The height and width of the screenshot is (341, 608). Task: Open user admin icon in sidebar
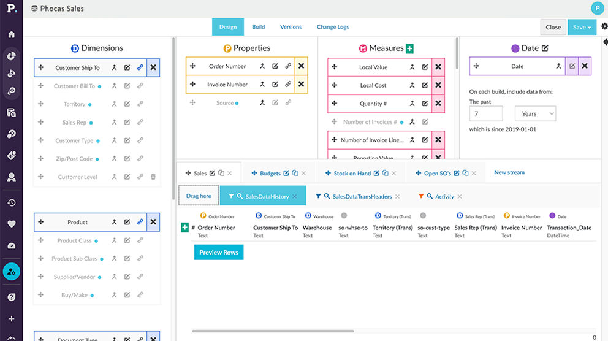pyautogui.click(x=11, y=272)
